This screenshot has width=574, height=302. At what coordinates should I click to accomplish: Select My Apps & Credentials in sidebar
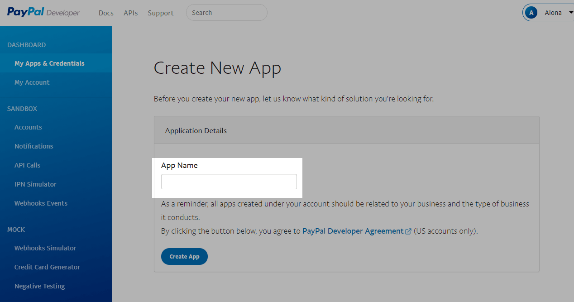click(56, 63)
